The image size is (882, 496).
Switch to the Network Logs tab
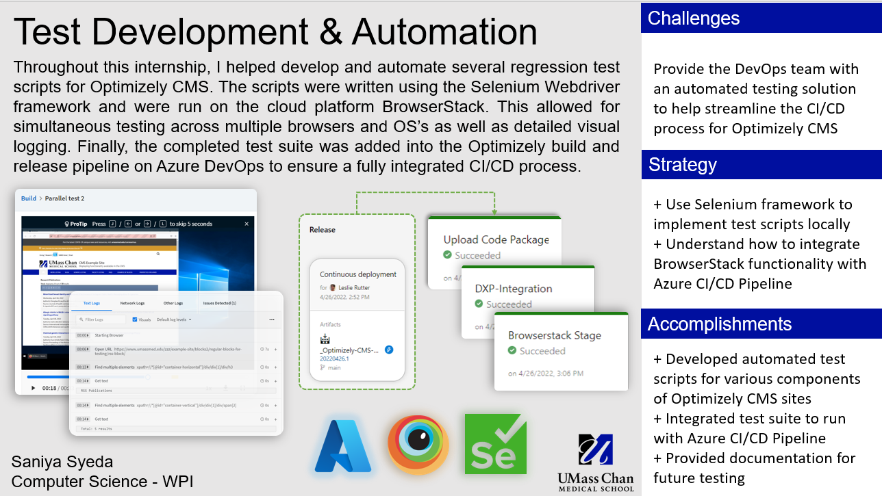coord(132,302)
